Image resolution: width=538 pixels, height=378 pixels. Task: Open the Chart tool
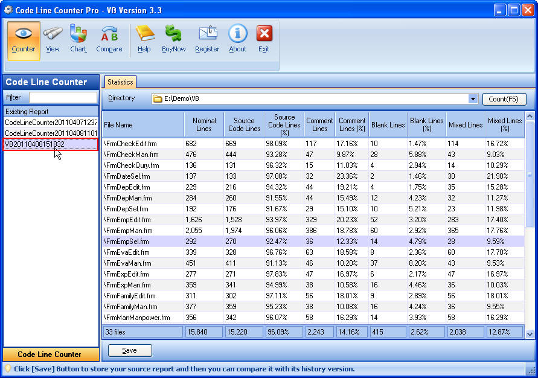click(78, 39)
